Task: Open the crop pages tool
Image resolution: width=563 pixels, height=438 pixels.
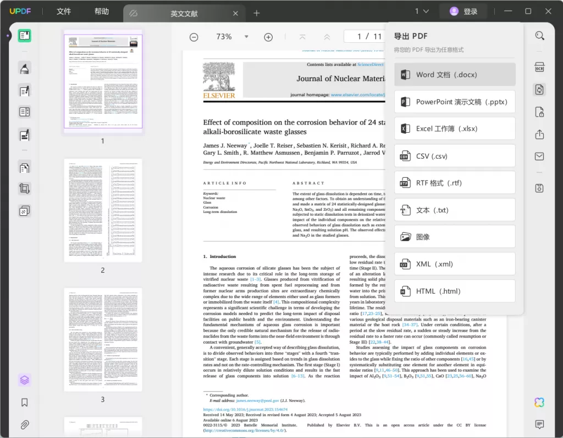Action: tap(24, 189)
